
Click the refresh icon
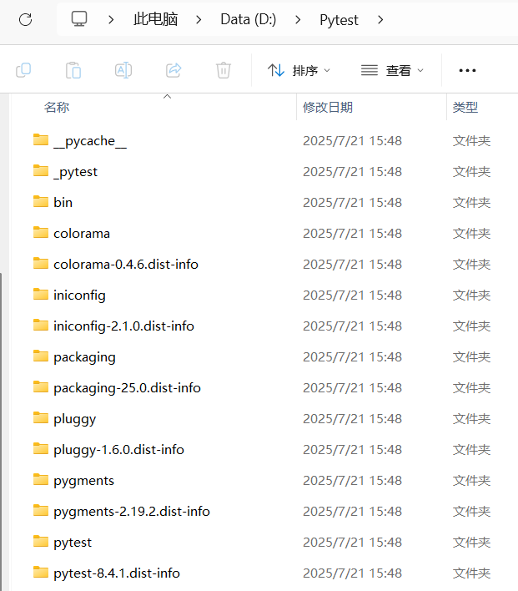click(x=26, y=19)
